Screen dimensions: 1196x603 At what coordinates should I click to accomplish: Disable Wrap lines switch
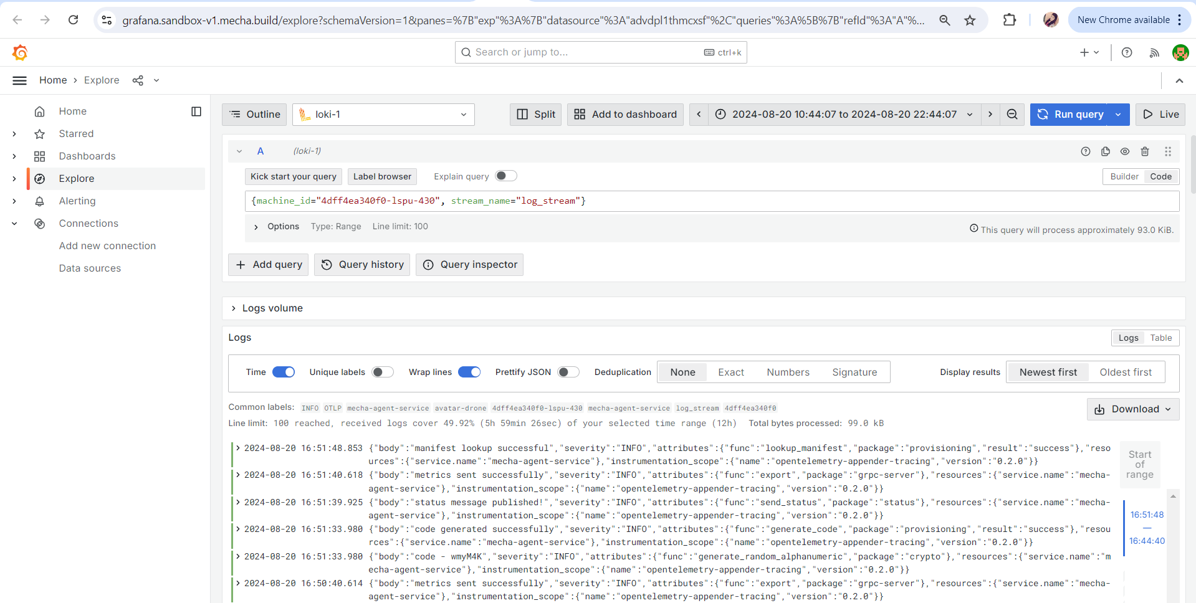(x=469, y=372)
